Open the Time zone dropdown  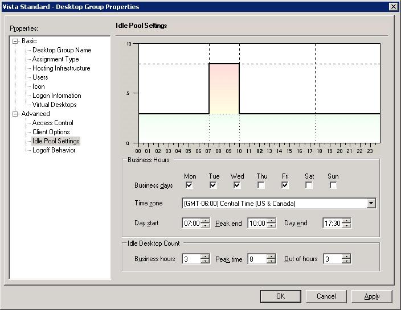pyautogui.click(x=371, y=203)
